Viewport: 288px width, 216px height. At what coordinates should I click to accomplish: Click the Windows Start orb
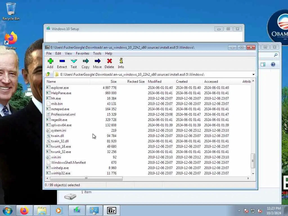pyautogui.click(x=8, y=210)
